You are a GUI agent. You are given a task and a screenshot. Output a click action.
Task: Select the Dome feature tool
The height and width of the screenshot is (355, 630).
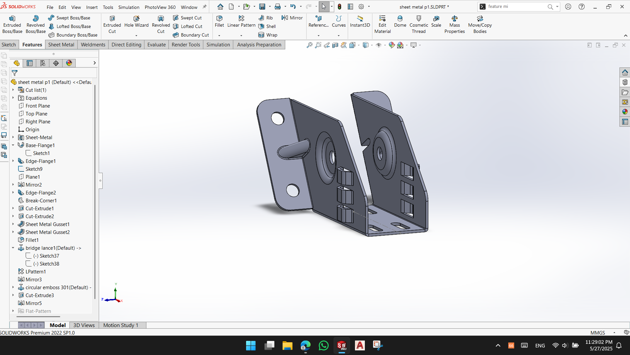400,22
